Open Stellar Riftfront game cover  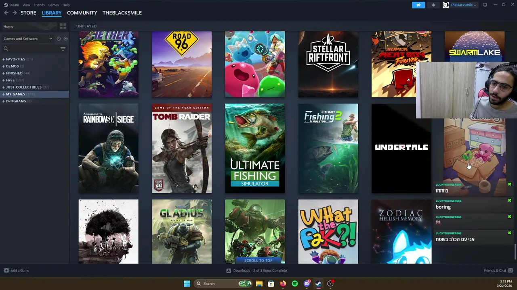coord(328,64)
